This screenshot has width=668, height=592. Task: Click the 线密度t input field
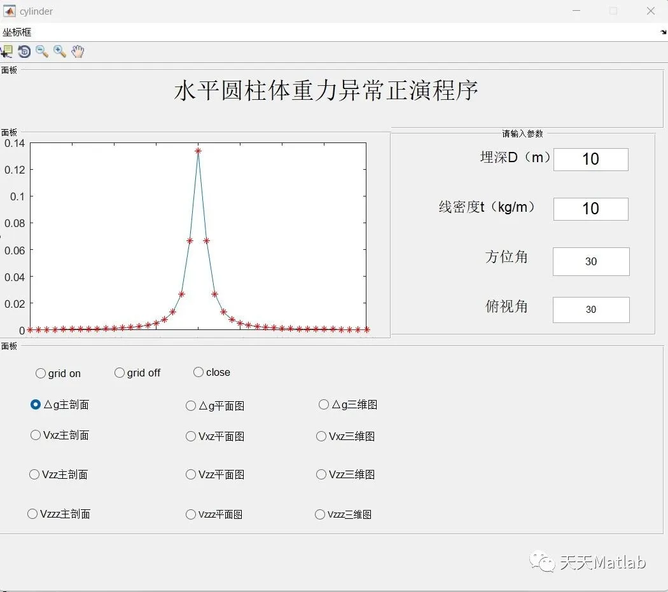591,209
